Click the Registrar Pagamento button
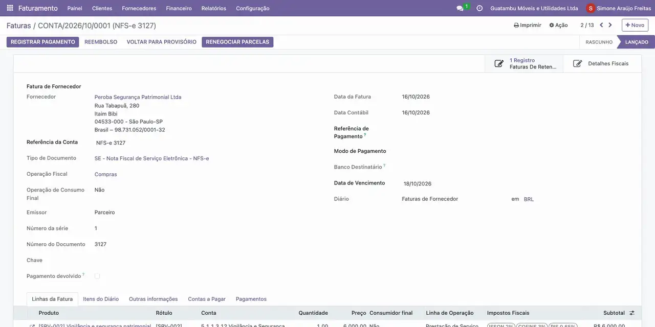 [x=43, y=42]
